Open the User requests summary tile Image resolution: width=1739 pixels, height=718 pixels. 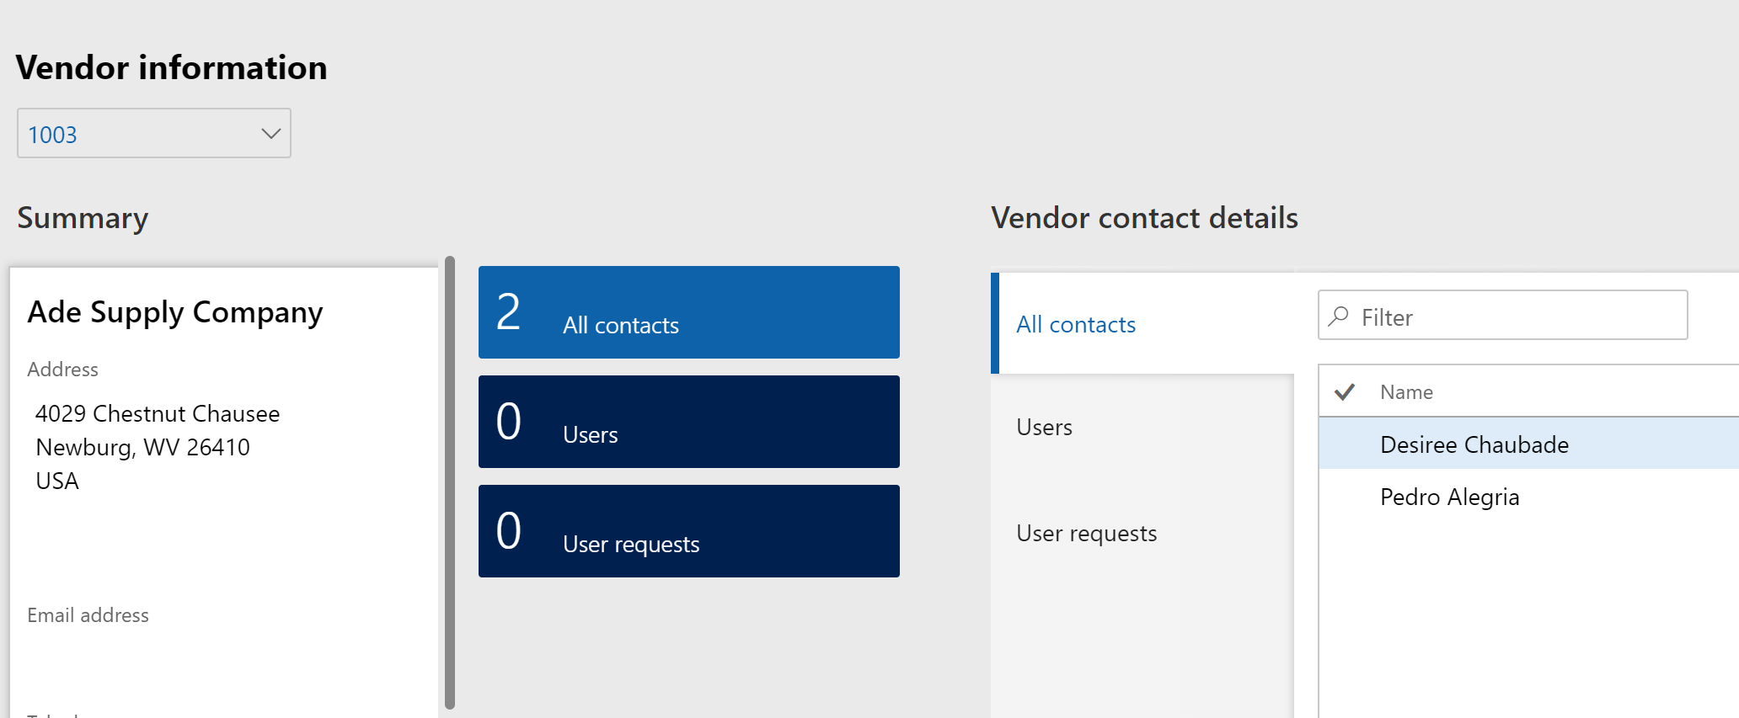click(688, 532)
